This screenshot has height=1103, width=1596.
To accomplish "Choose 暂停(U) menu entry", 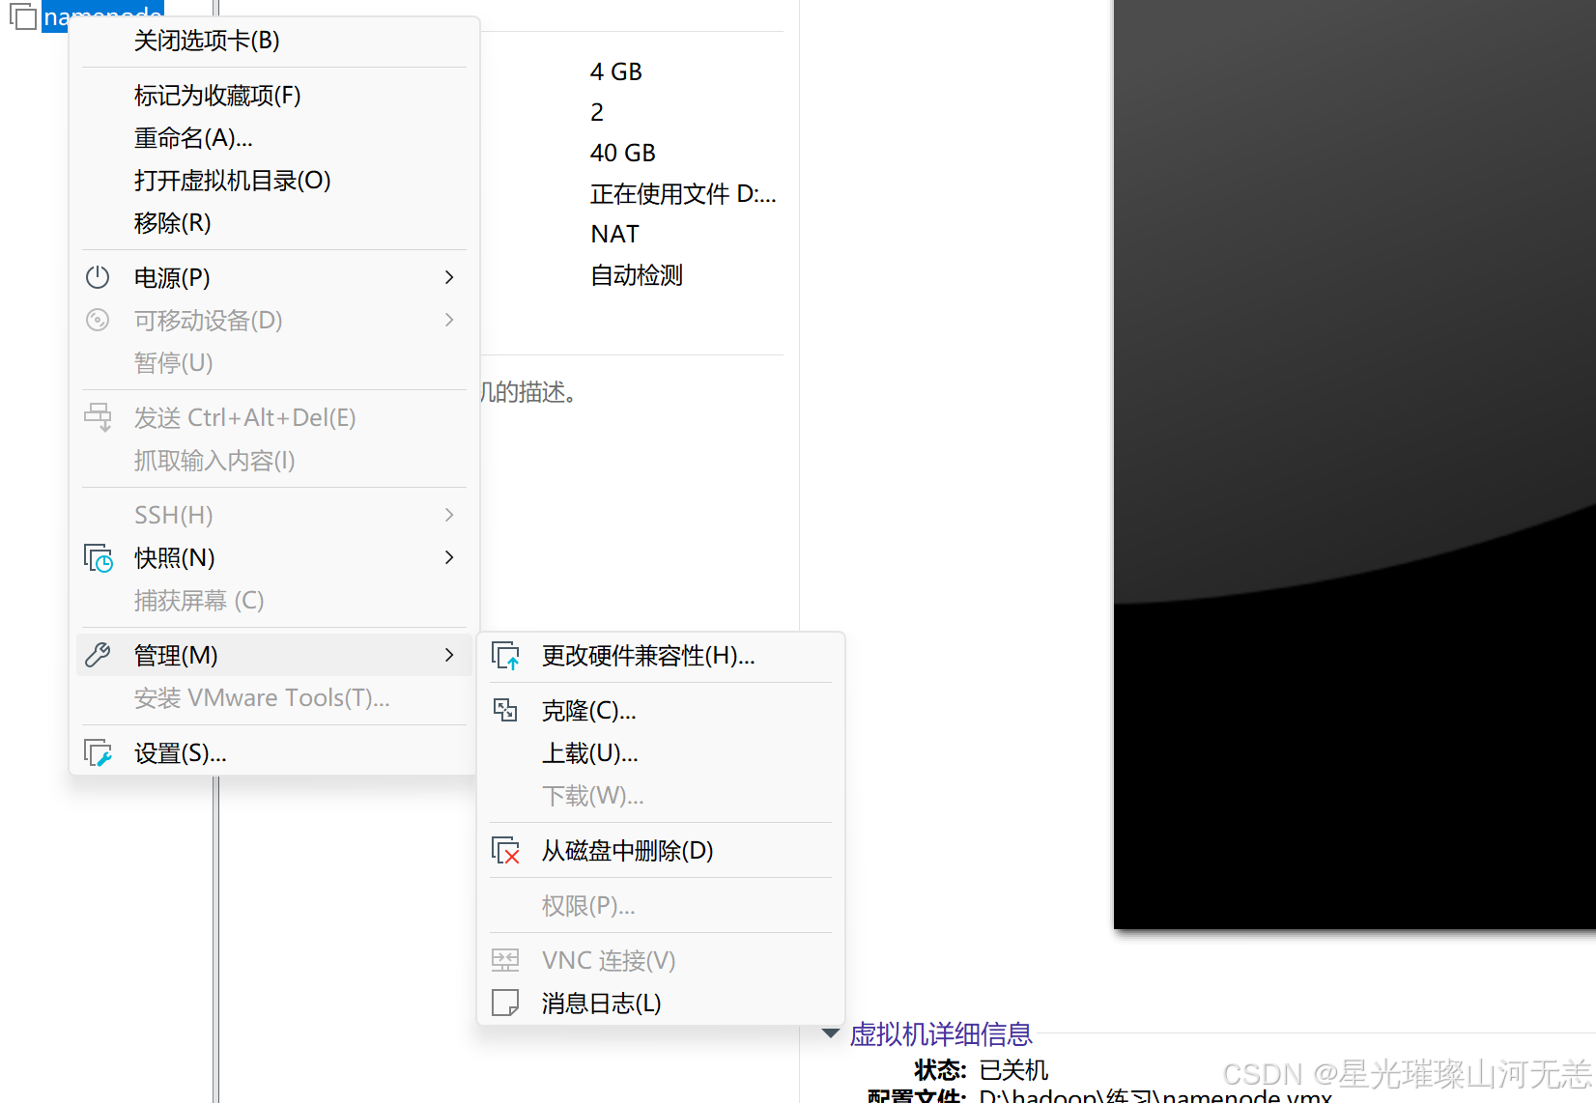I will tap(274, 363).
